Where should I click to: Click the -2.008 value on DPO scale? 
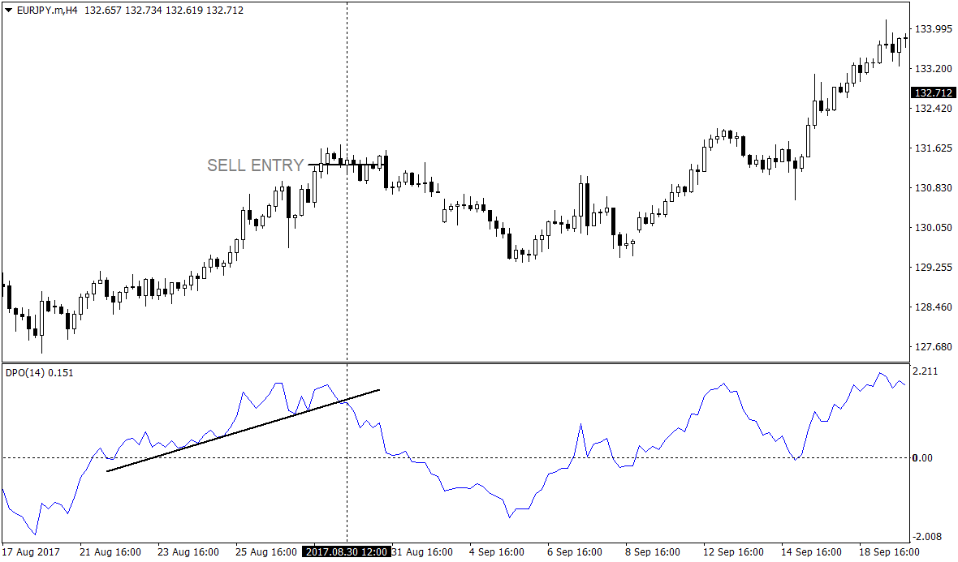(926, 536)
